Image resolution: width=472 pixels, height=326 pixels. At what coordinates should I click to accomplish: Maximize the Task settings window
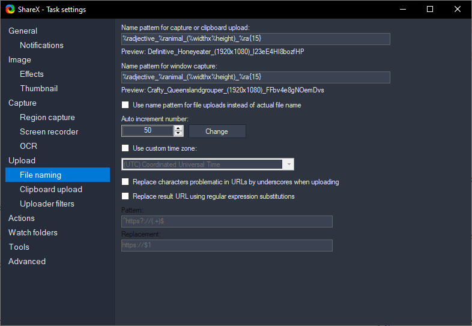pyautogui.click(x=430, y=9)
